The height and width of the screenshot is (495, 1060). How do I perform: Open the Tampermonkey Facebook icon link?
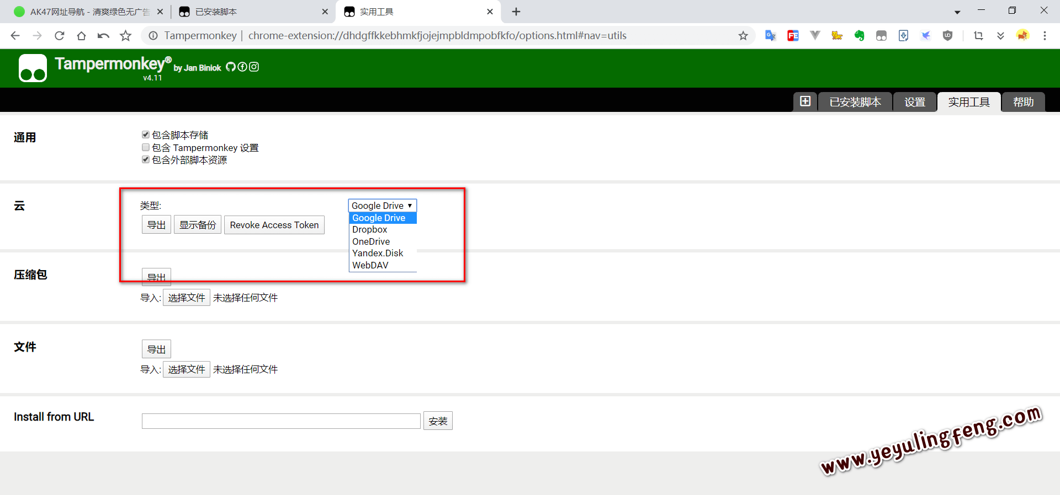point(242,67)
